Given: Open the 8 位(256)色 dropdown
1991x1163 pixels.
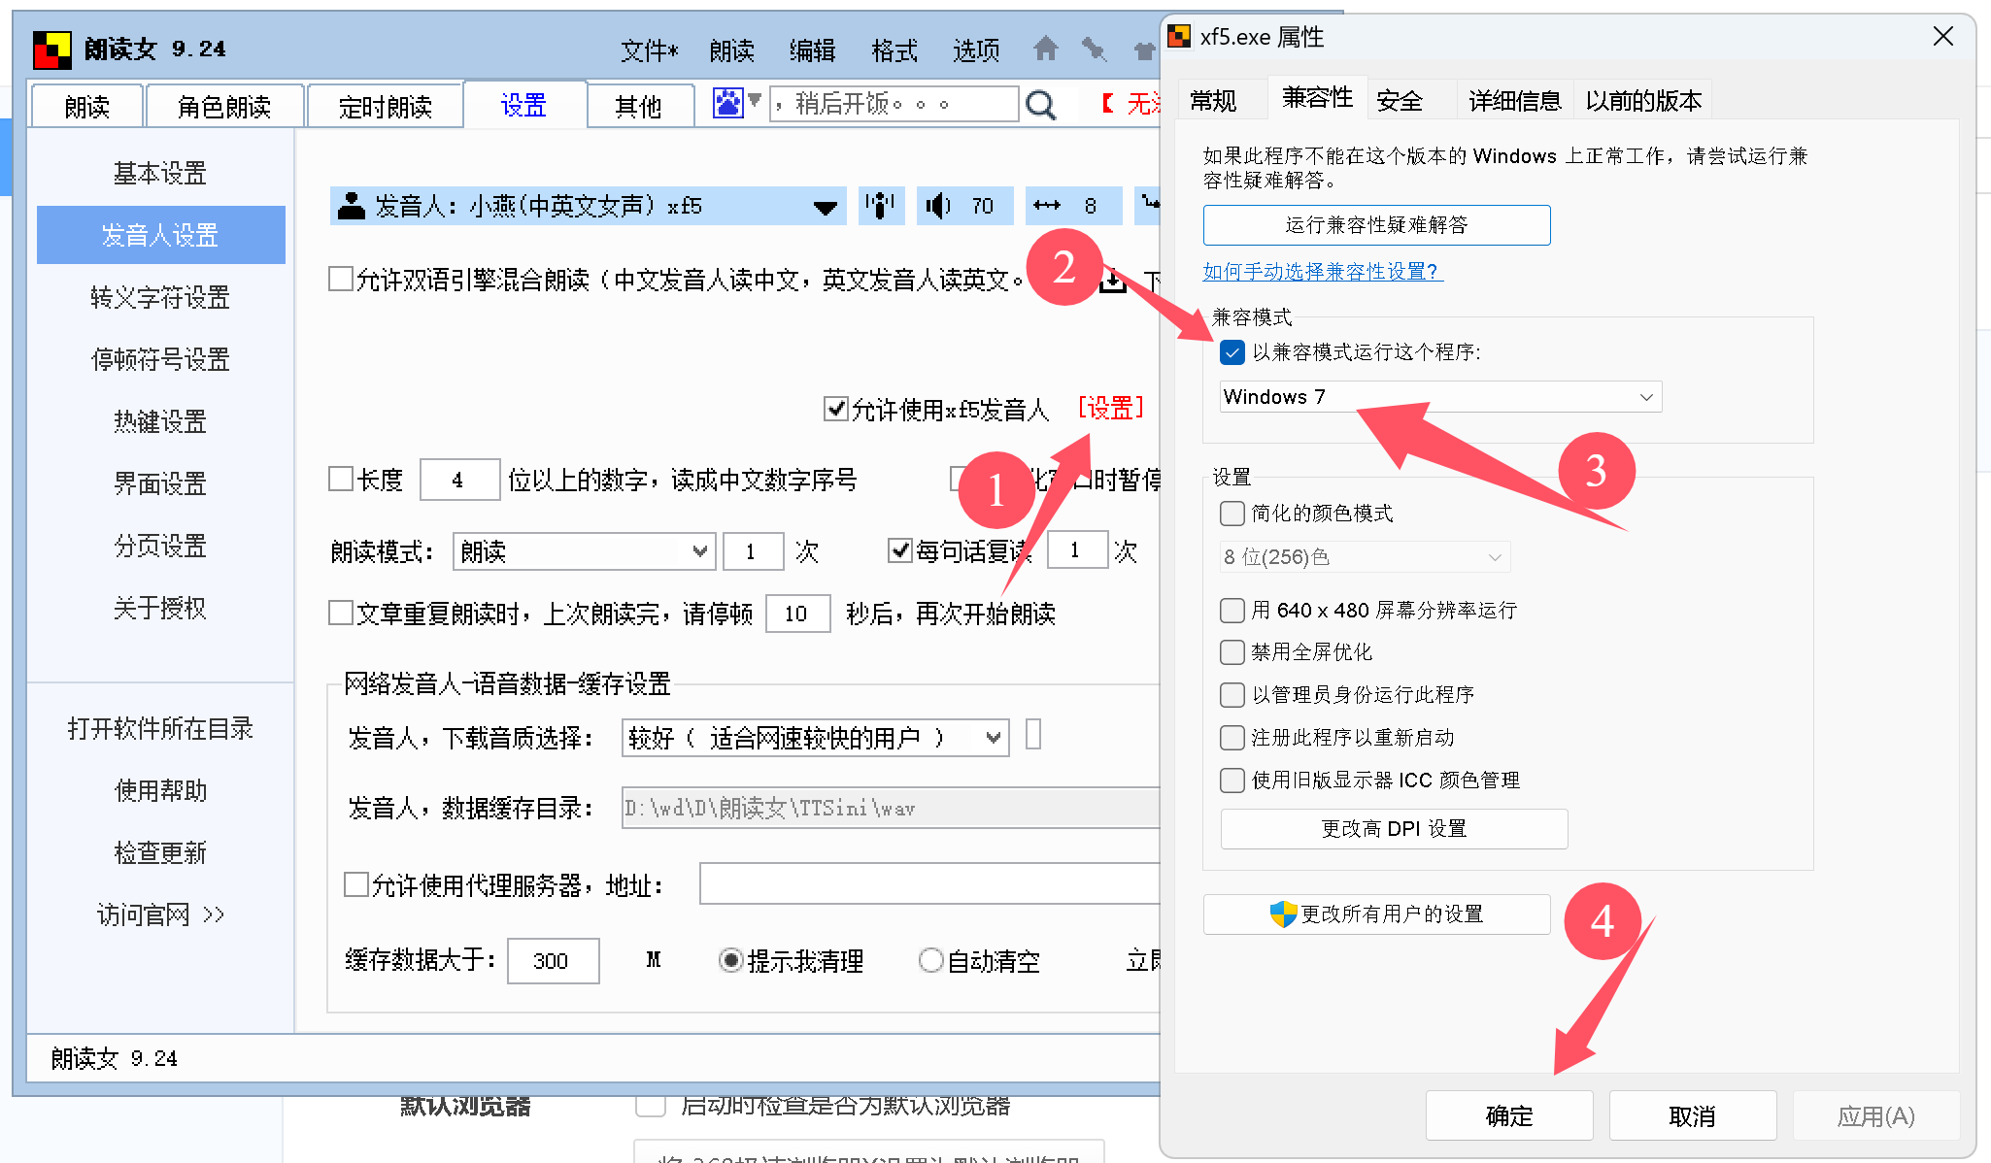Looking at the screenshot, I should pyautogui.click(x=1365, y=557).
